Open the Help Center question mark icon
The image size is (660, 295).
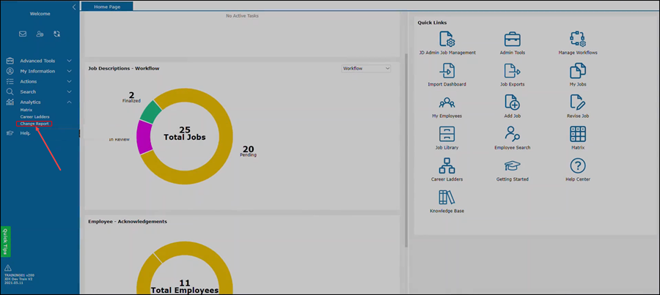pyautogui.click(x=578, y=166)
